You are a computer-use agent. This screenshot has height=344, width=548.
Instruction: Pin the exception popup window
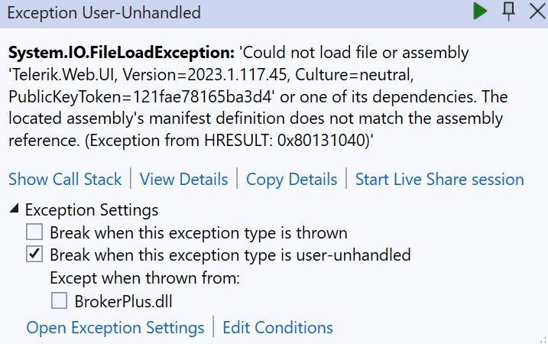[508, 11]
